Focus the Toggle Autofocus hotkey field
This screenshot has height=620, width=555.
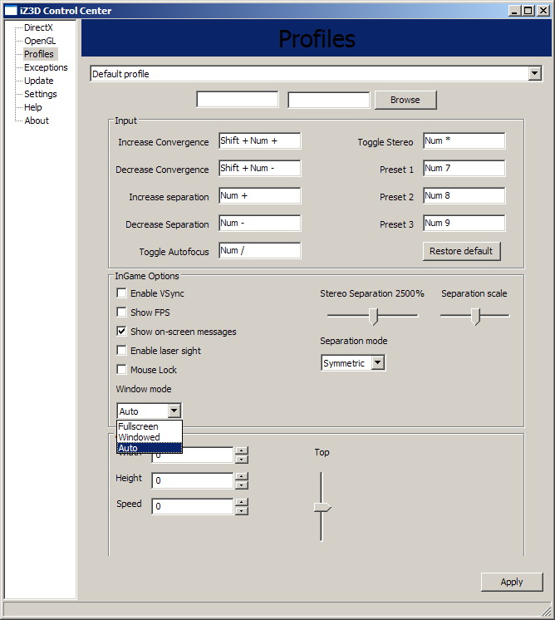260,251
